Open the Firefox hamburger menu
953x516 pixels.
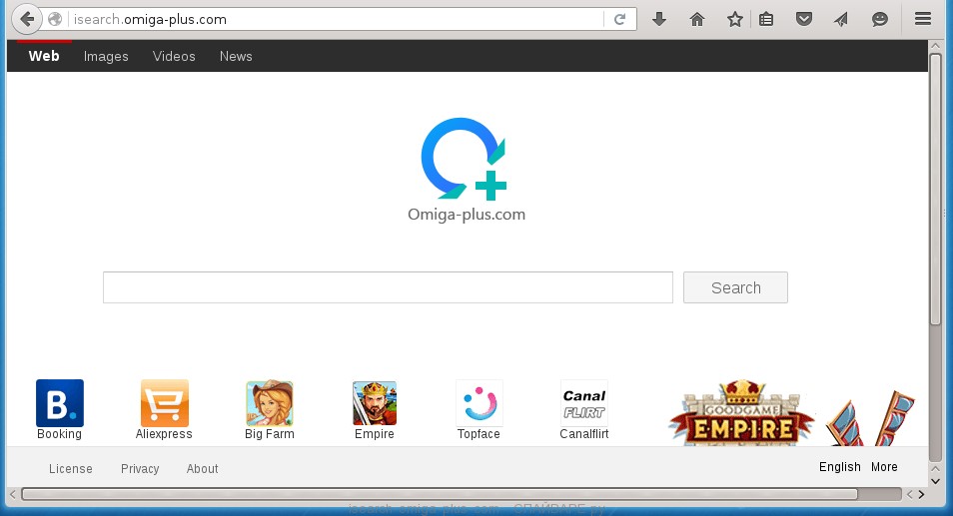click(922, 19)
